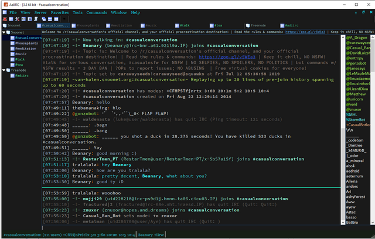Select @unicorn in the nick list
This screenshot has width=375, height=239.
pyautogui.click(x=354, y=99)
